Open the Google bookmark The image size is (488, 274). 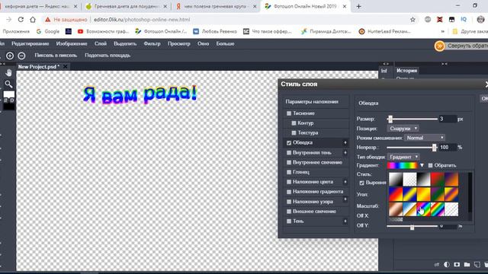47,31
